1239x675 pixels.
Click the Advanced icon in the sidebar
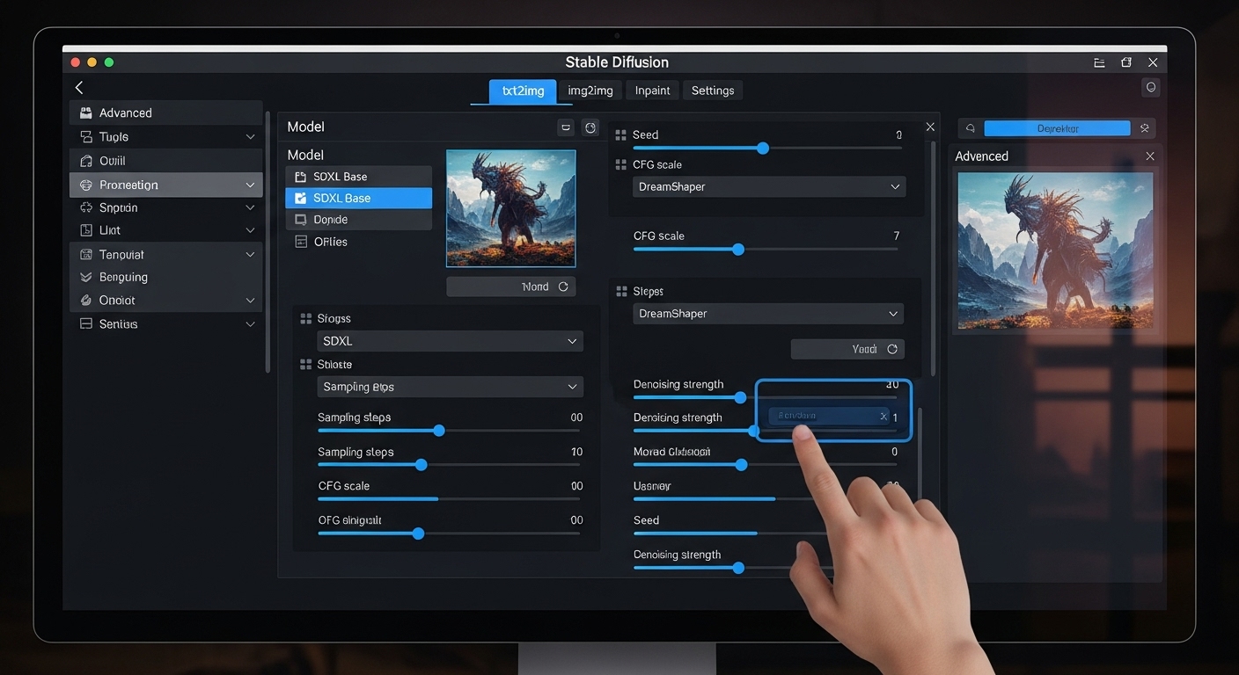[85, 112]
